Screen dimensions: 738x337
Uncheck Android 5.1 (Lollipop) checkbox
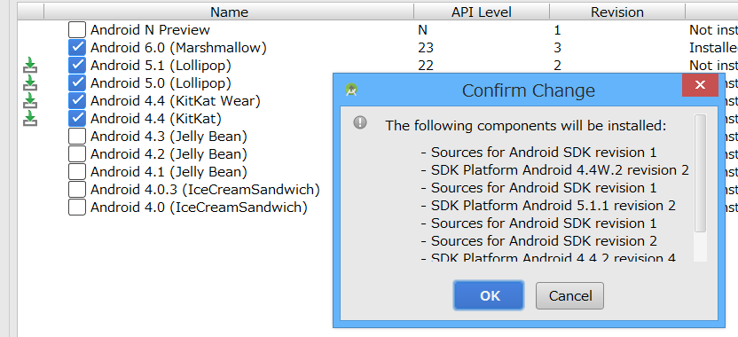(76, 65)
